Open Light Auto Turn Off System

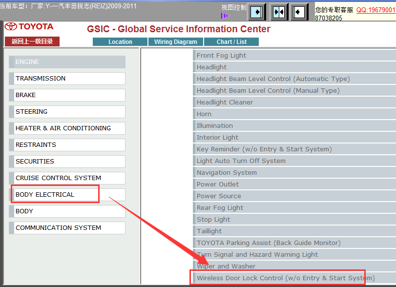[294, 161]
